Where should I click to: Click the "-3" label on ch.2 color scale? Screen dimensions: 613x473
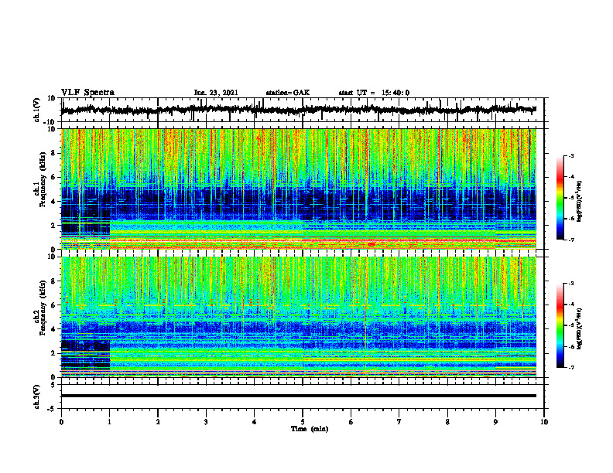tap(570, 284)
